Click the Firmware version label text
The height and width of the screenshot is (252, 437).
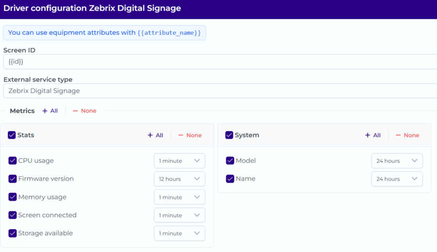point(46,179)
